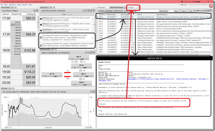Click the round icon beside the #WATERLWF_E notification
This screenshot has height=131, width=215.
tap(41, 31)
